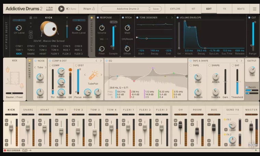This screenshot has height=156, width=260.
Task: Click the red RECORDER record button
Action: [x=5, y=151]
